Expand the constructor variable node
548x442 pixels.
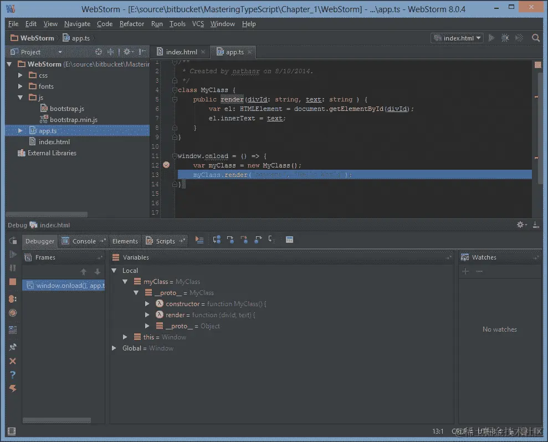click(147, 303)
